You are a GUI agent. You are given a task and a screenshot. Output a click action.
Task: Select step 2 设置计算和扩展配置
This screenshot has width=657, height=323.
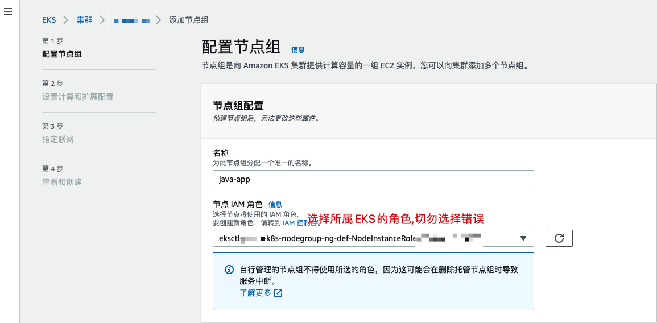(78, 97)
